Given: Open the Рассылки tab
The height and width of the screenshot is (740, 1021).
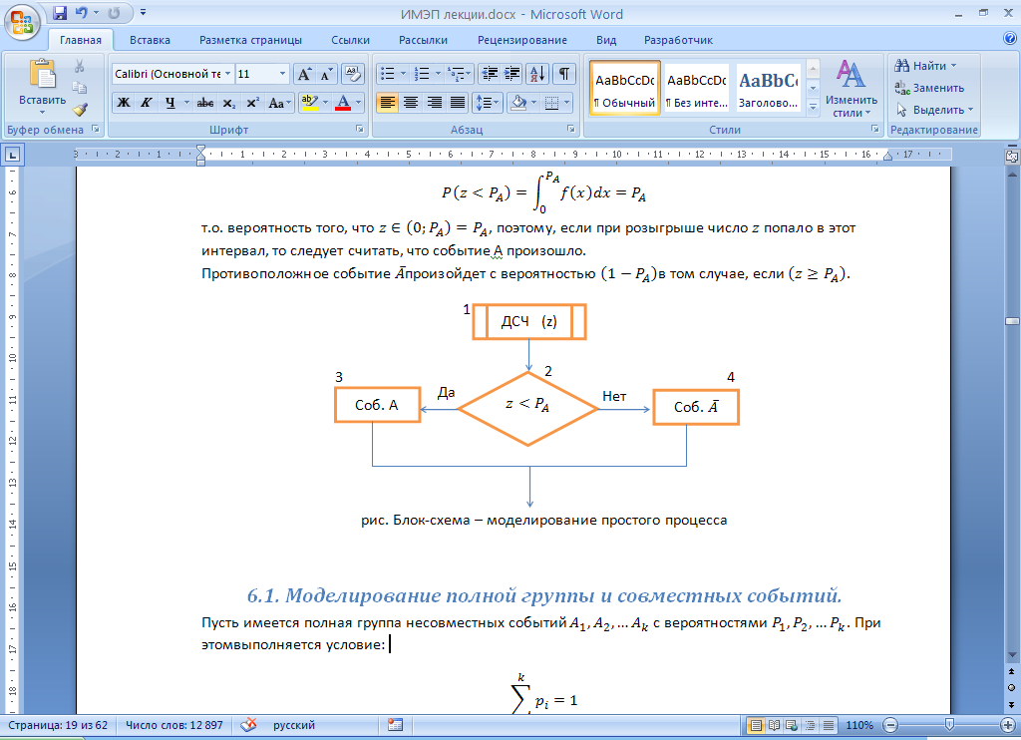Looking at the screenshot, I should click(423, 40).
